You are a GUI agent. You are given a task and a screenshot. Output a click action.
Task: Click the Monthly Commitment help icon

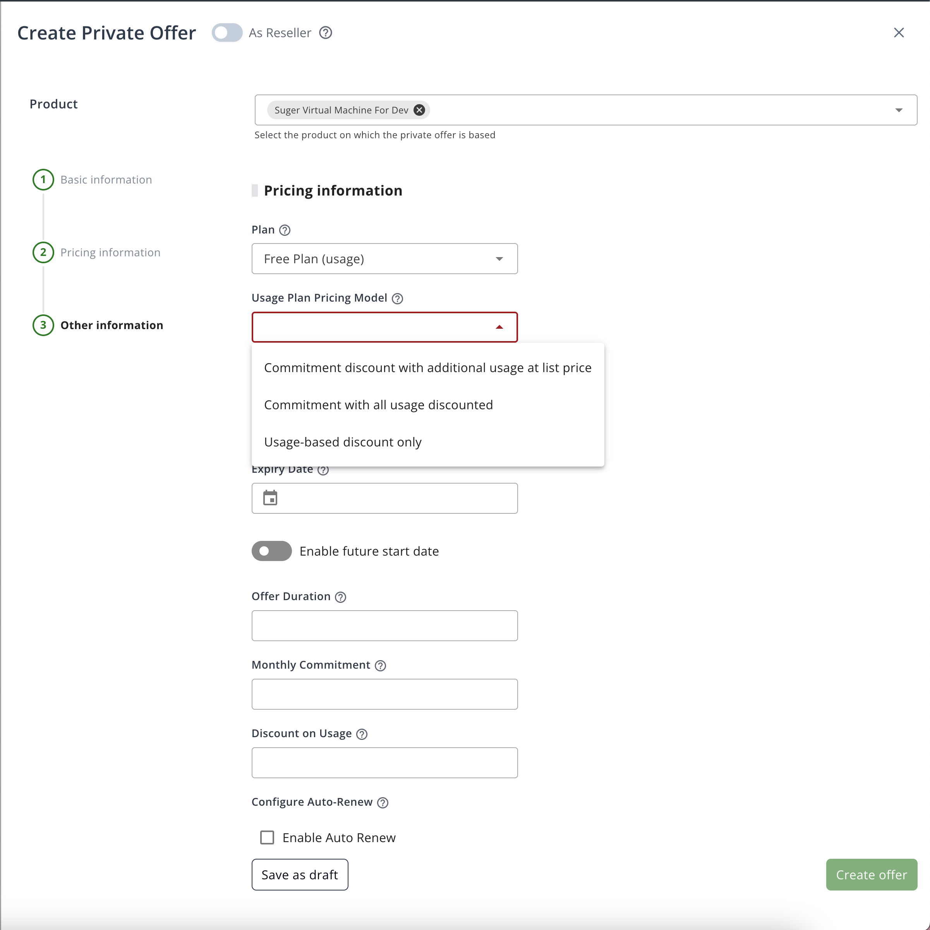coord(380,665)
